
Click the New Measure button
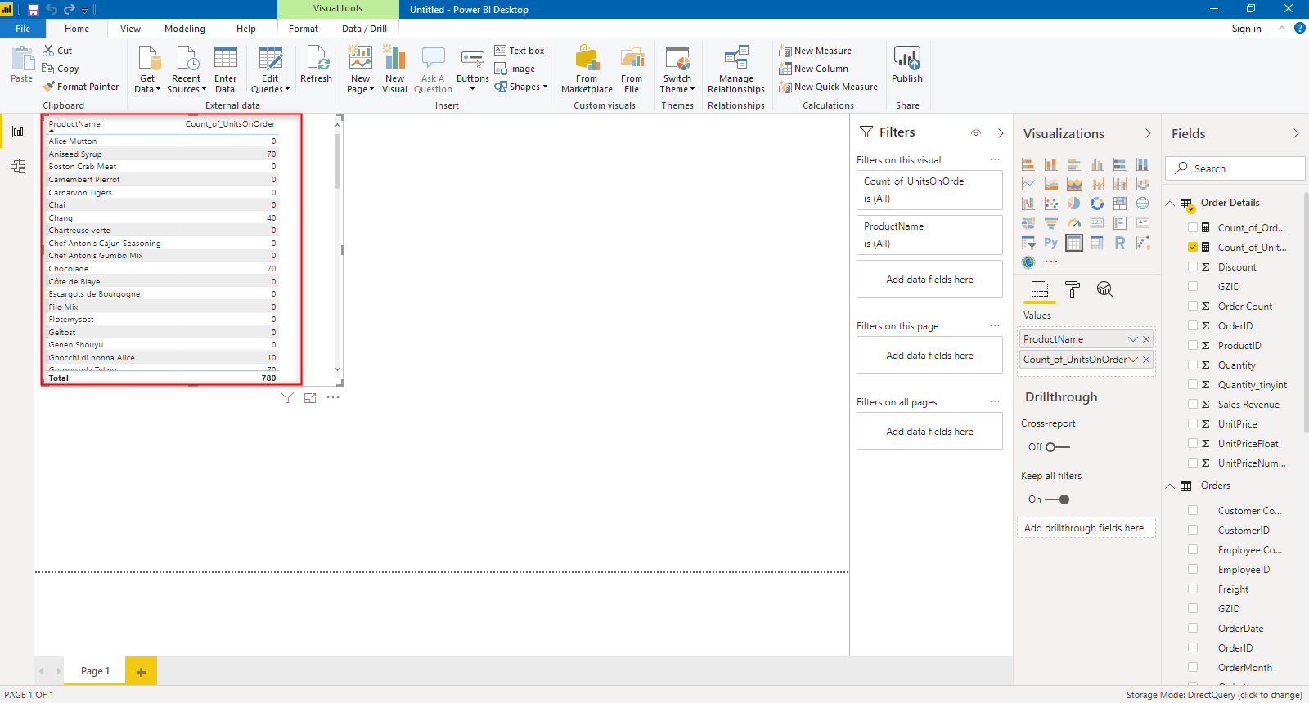pyautogui.click(x=815, y=51)
